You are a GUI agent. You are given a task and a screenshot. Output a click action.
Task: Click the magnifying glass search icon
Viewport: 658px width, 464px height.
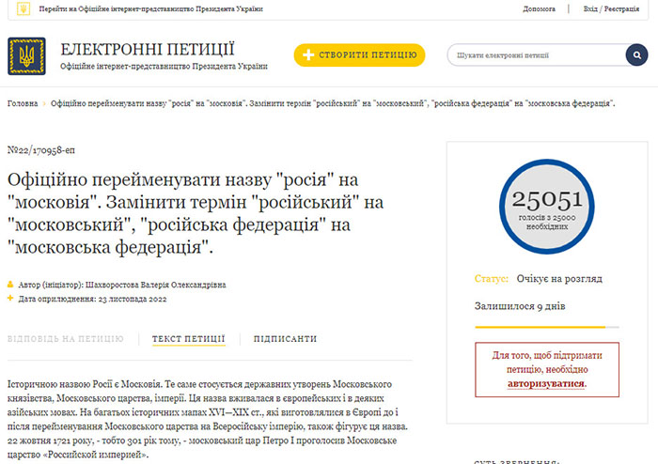click(637, 55)
